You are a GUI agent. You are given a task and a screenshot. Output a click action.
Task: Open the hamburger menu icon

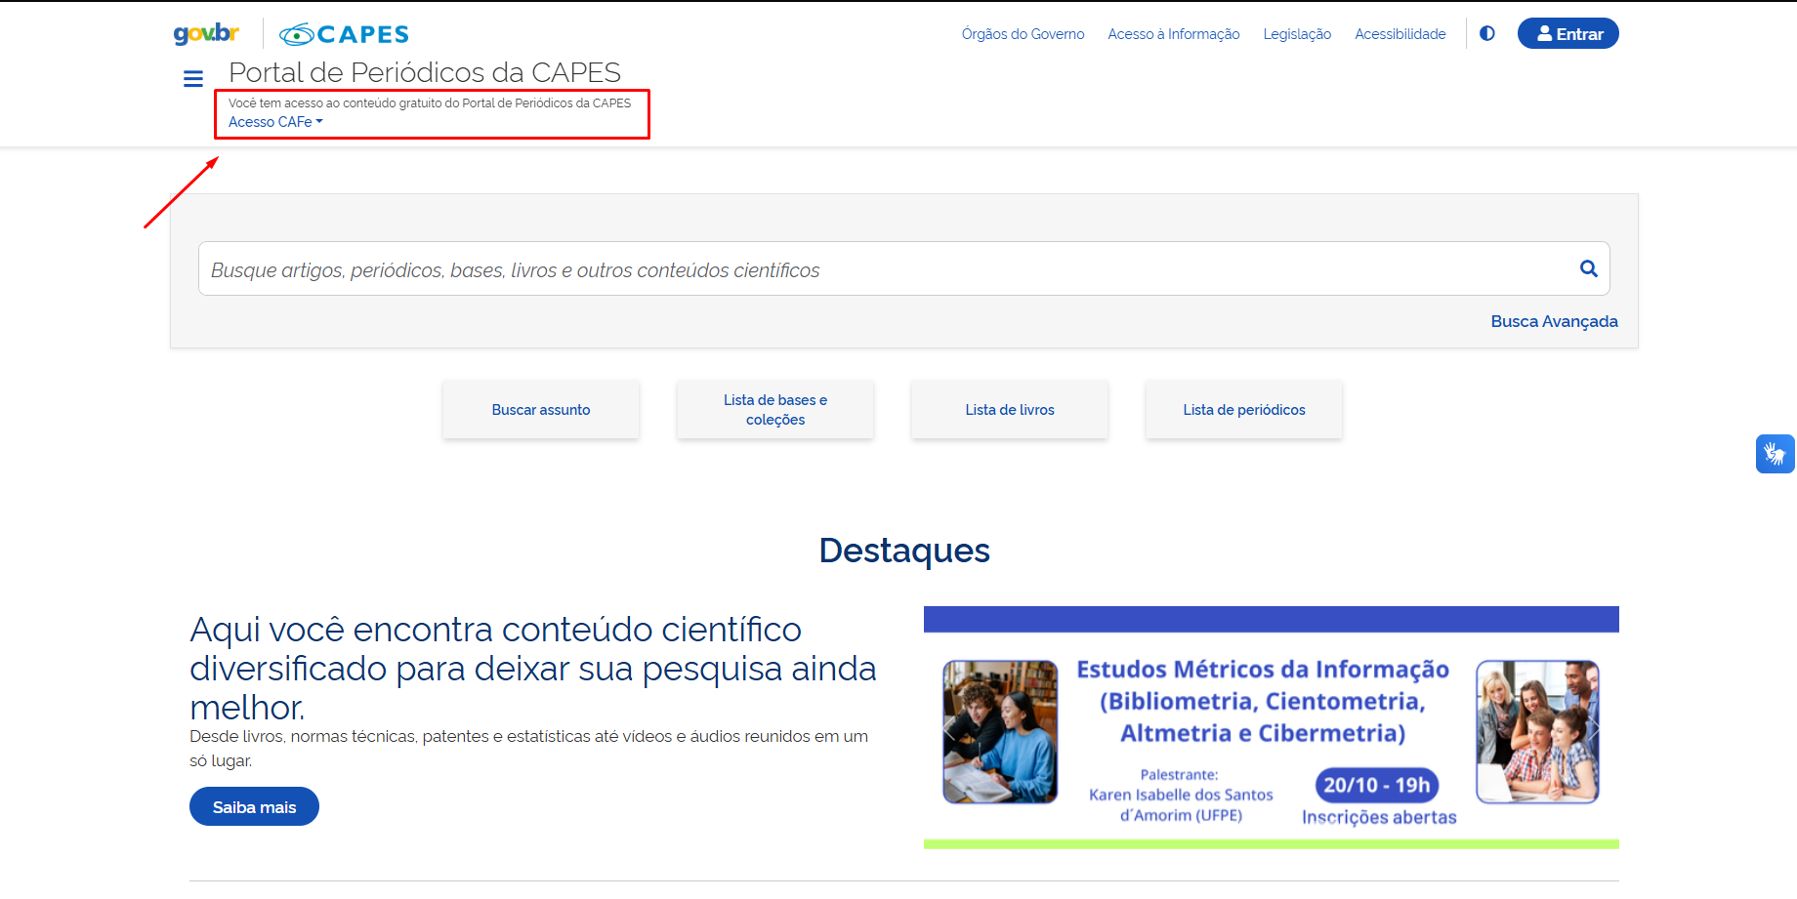click(x=193, y=79)
